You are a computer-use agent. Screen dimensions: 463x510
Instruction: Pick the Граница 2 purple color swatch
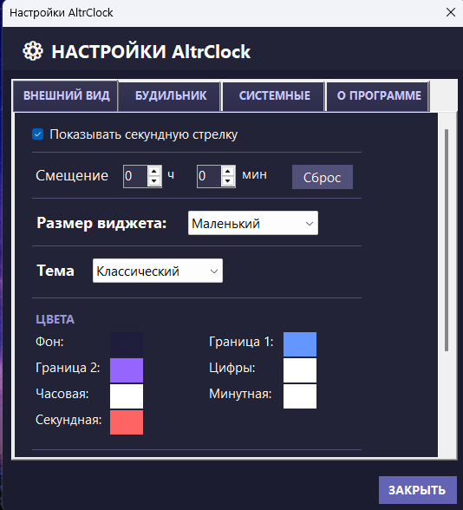click(x=127, y=370)
